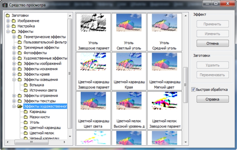This screenshot has height=150, width=237.
Task: Toggle the Быстрая обработка checkbox
Action: click(193, 89)
